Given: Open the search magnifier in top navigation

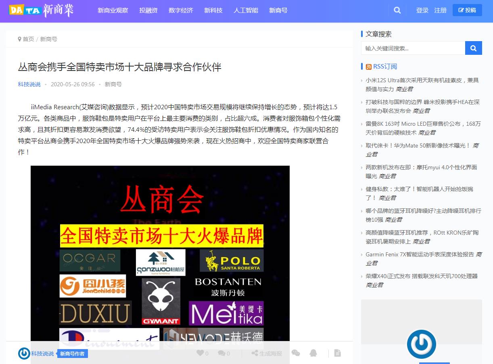Looking at the screenshot, I should pyautogui.click(x=397, y=10).
